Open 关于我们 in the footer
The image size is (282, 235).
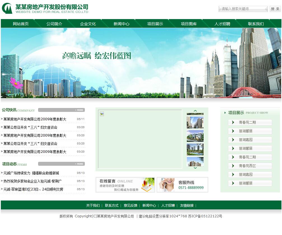point(93,206)
